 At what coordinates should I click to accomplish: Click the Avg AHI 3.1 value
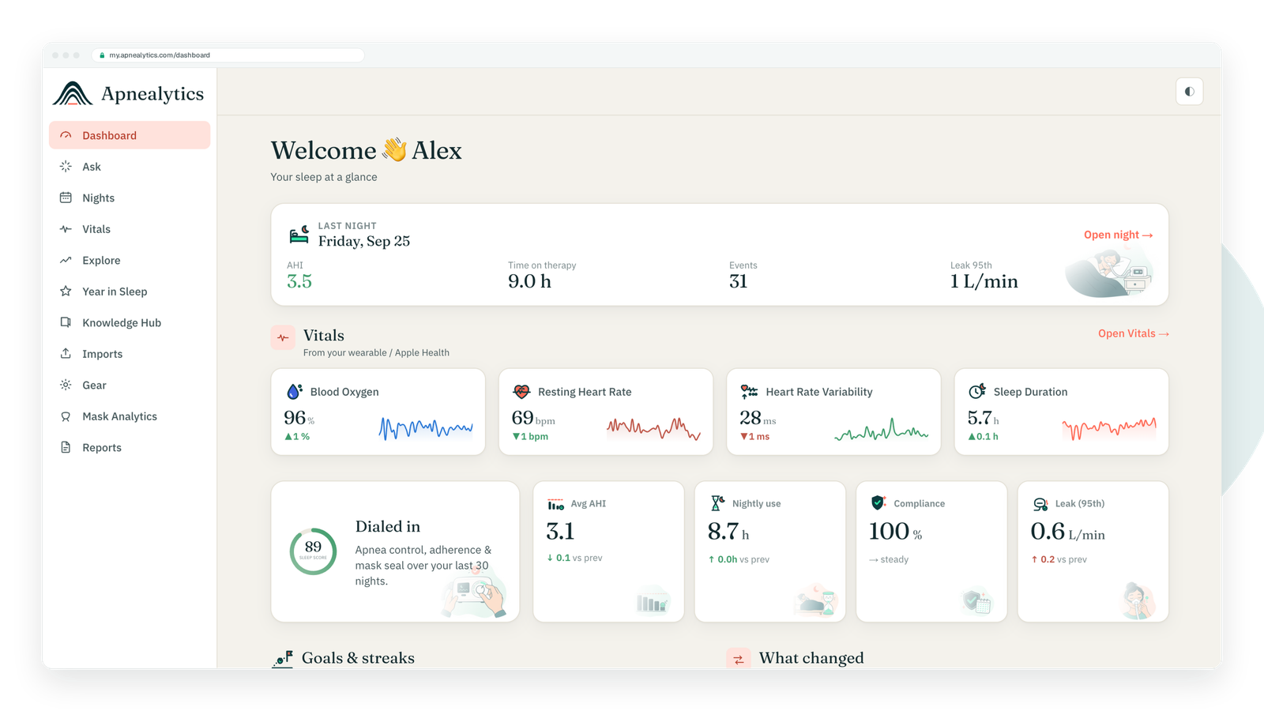point(560,531)
